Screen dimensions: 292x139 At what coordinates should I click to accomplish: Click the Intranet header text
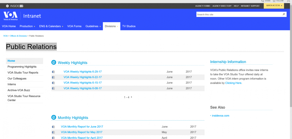(x=32, y=16)
